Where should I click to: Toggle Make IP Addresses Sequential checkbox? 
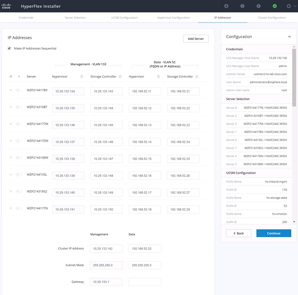[x=9, y=48]
